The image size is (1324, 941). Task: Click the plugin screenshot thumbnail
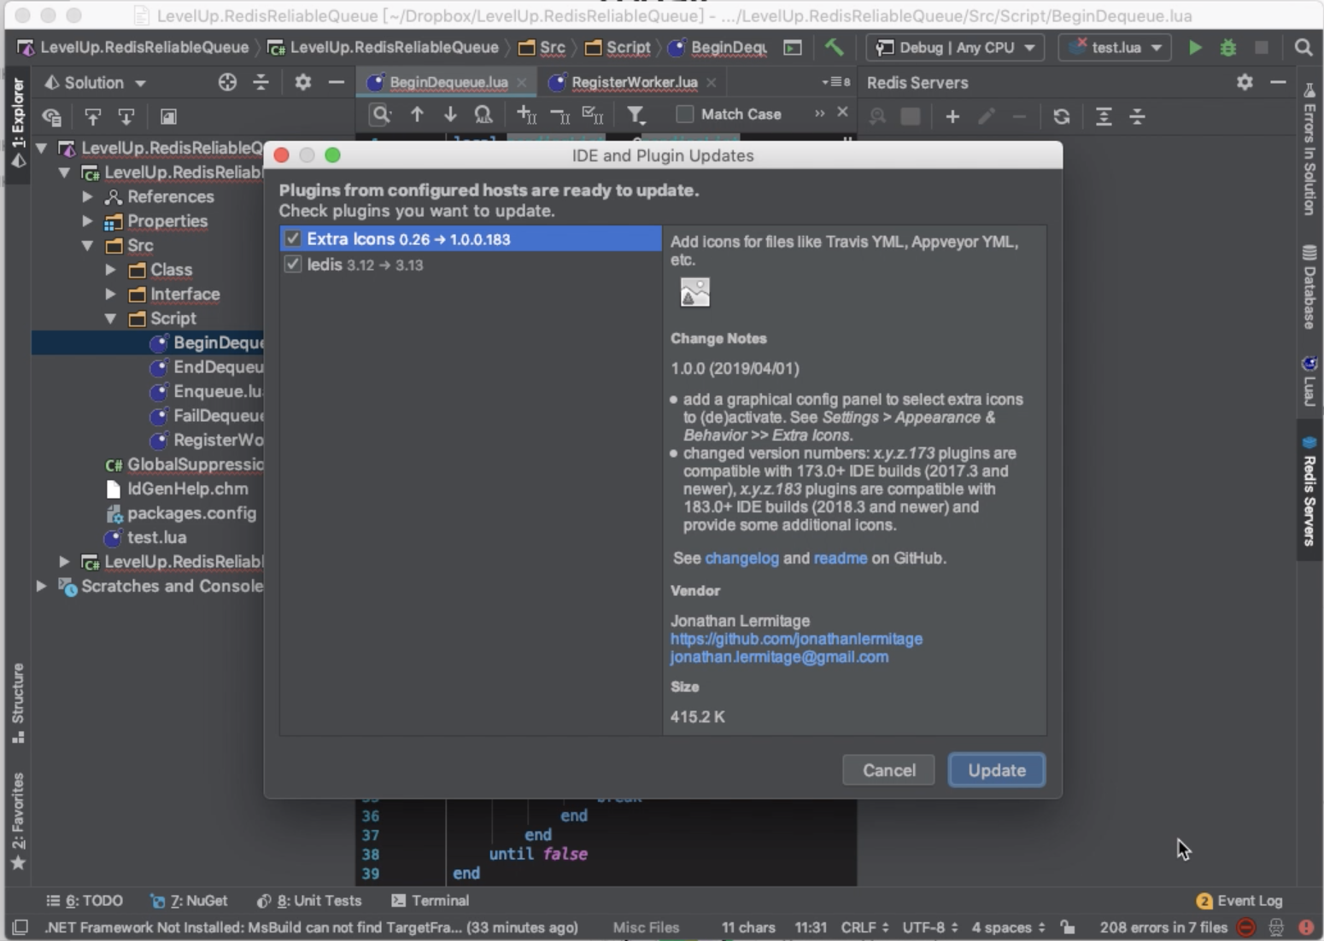pyautogui.click(x=694, y=292)
